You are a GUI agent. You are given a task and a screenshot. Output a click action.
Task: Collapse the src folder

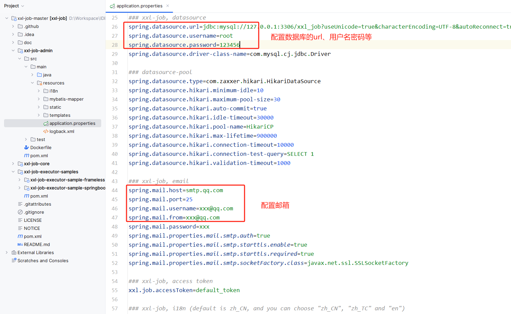(x=20, y=59)
